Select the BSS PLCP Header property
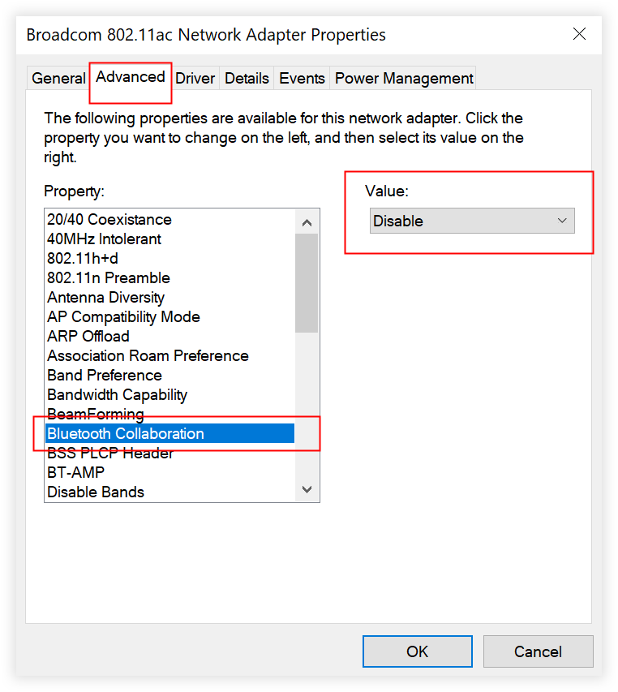Viewport: 618px width, 692px height. pyautogui.click(x=170, y=453)
